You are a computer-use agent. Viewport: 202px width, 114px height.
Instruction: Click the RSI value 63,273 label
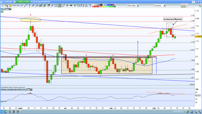198,95
